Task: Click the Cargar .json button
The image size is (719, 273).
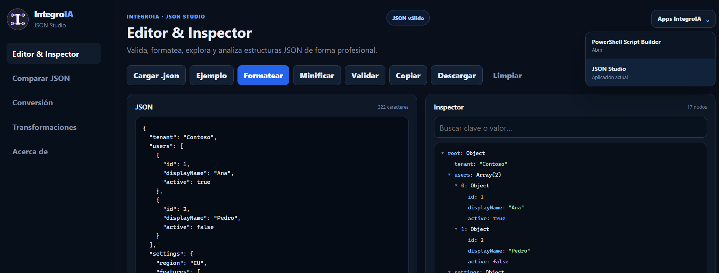Action: (156, 75)
